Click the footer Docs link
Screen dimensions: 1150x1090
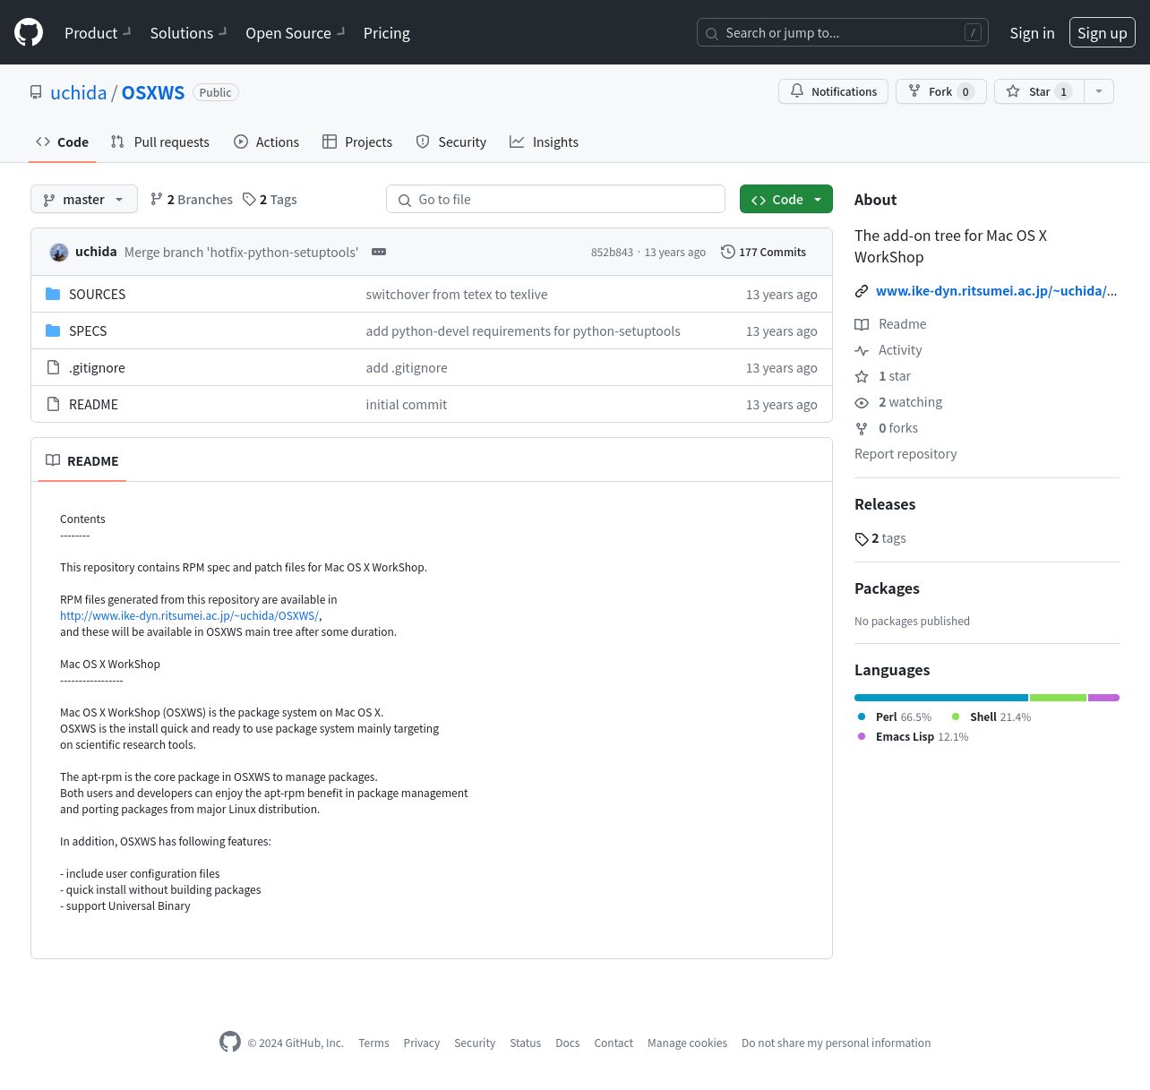point(568,1043)
